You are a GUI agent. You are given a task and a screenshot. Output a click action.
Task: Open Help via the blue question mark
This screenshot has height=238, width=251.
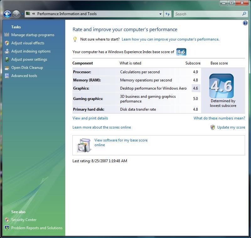(x=245, y=23)
